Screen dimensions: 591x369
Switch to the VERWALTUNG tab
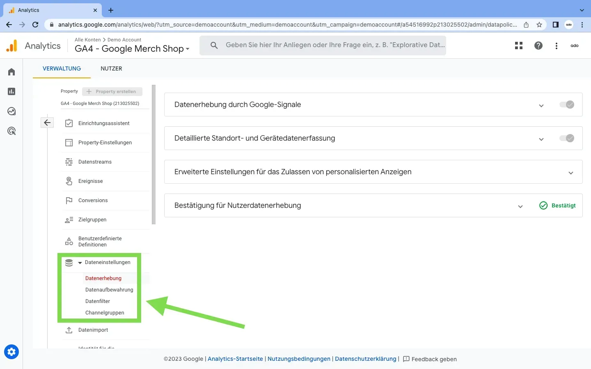62,68
